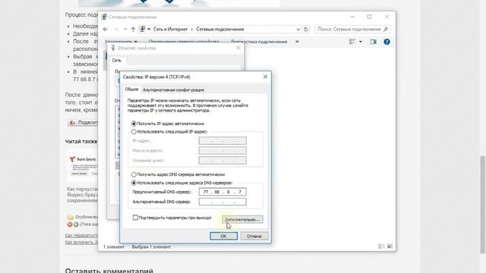Click 'Сеть и Интернет' breadcrumb
The height and width of the screenshot is (273, 486).
click(x=170, y=29)
